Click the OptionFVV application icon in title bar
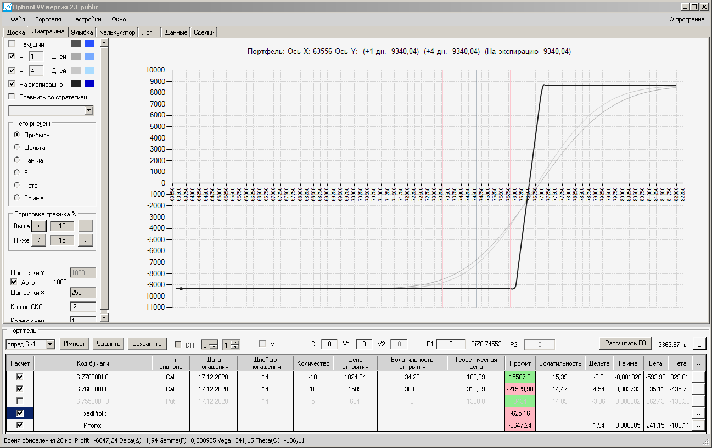Image resolution: width=712 pixels, height=448 pixels. click(7, 7)
